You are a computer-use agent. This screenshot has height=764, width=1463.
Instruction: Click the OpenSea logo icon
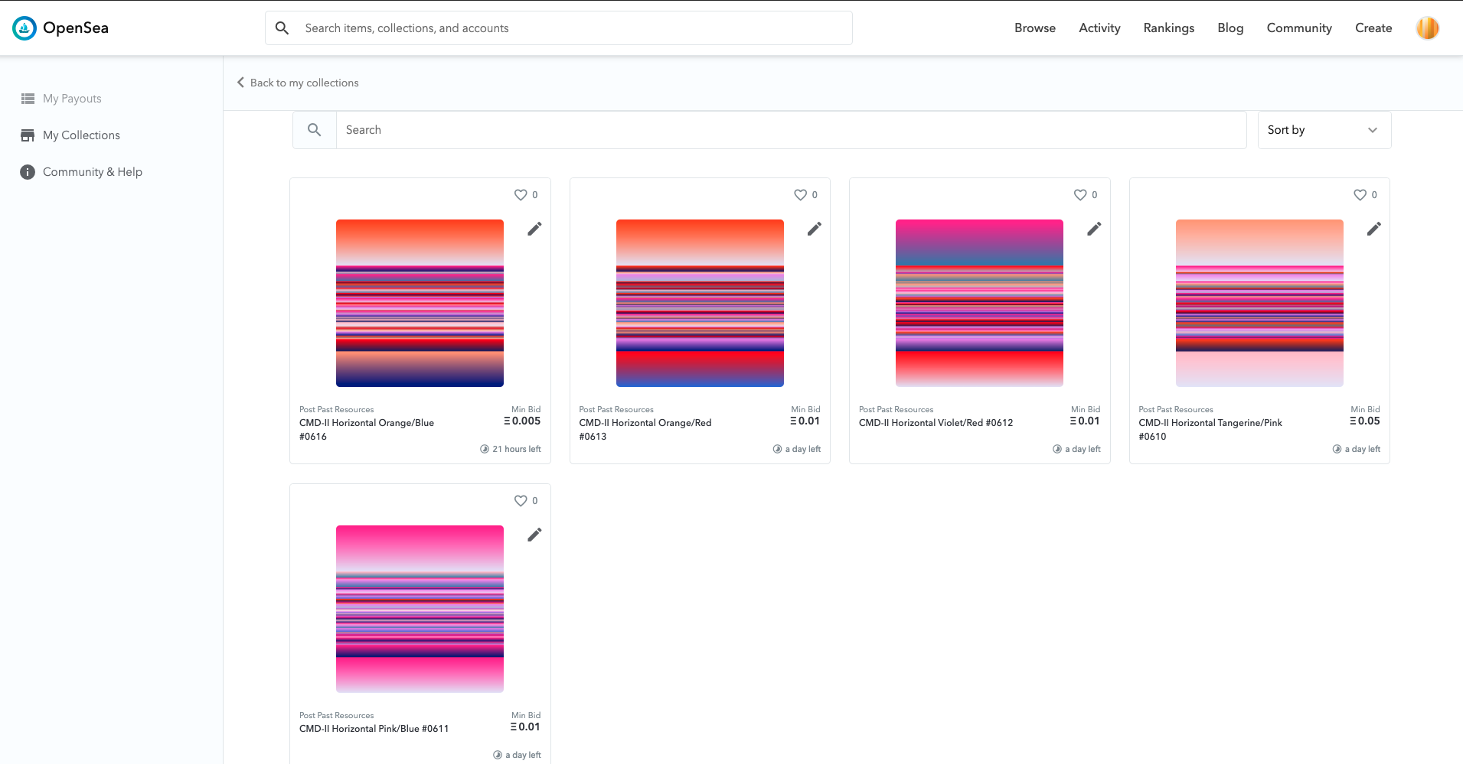[24, 28]
